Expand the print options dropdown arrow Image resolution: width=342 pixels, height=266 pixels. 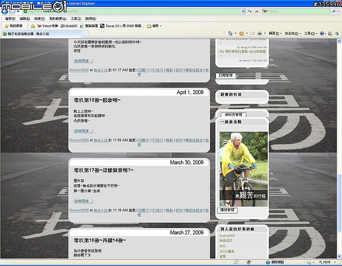pyautogui.click(x=265, y=33)
